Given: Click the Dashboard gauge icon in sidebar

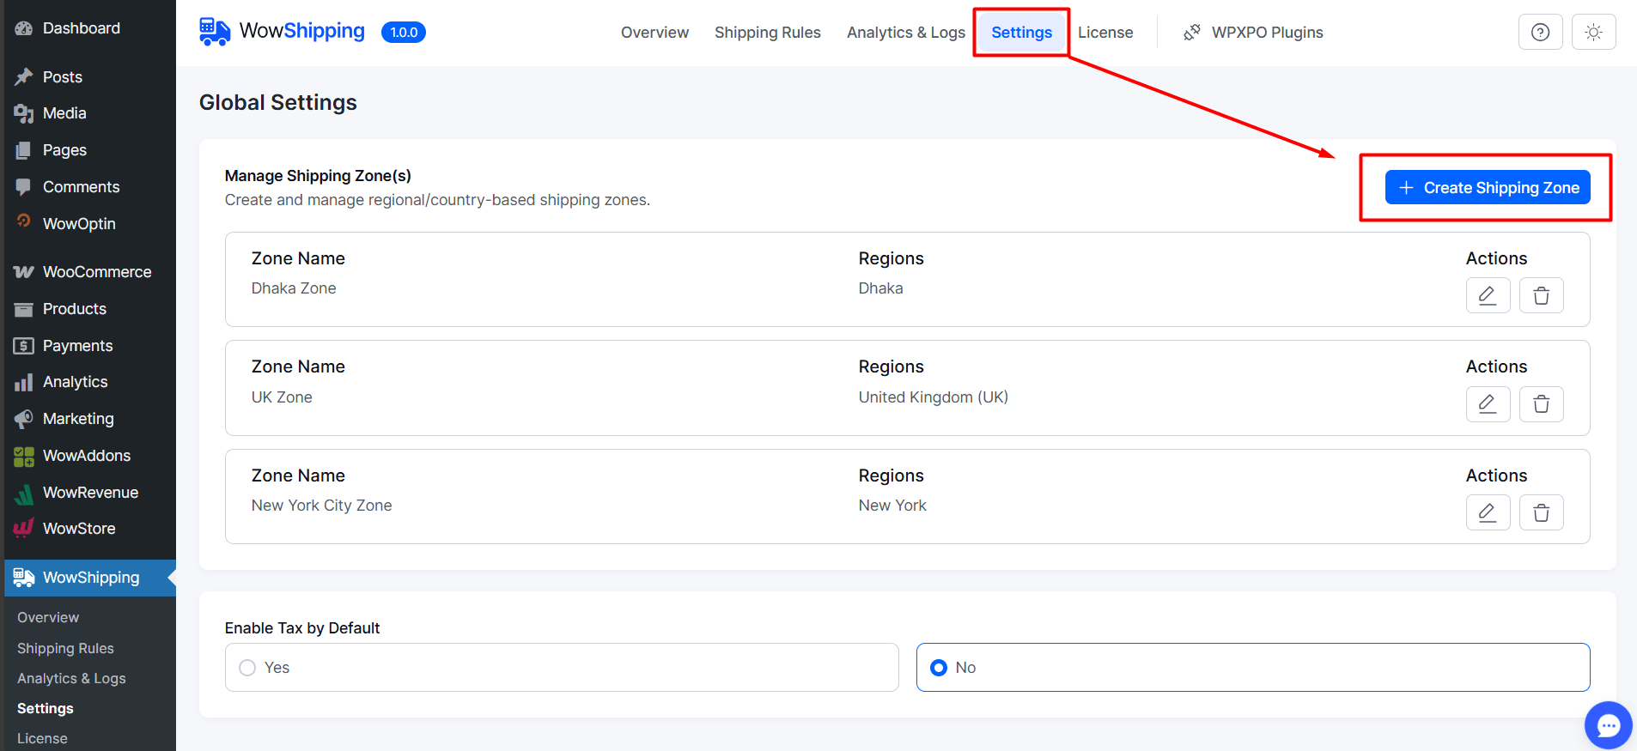Looking at the screenshot, I should coord(24,28).
